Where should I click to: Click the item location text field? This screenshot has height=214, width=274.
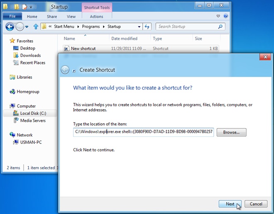point(143,132)
